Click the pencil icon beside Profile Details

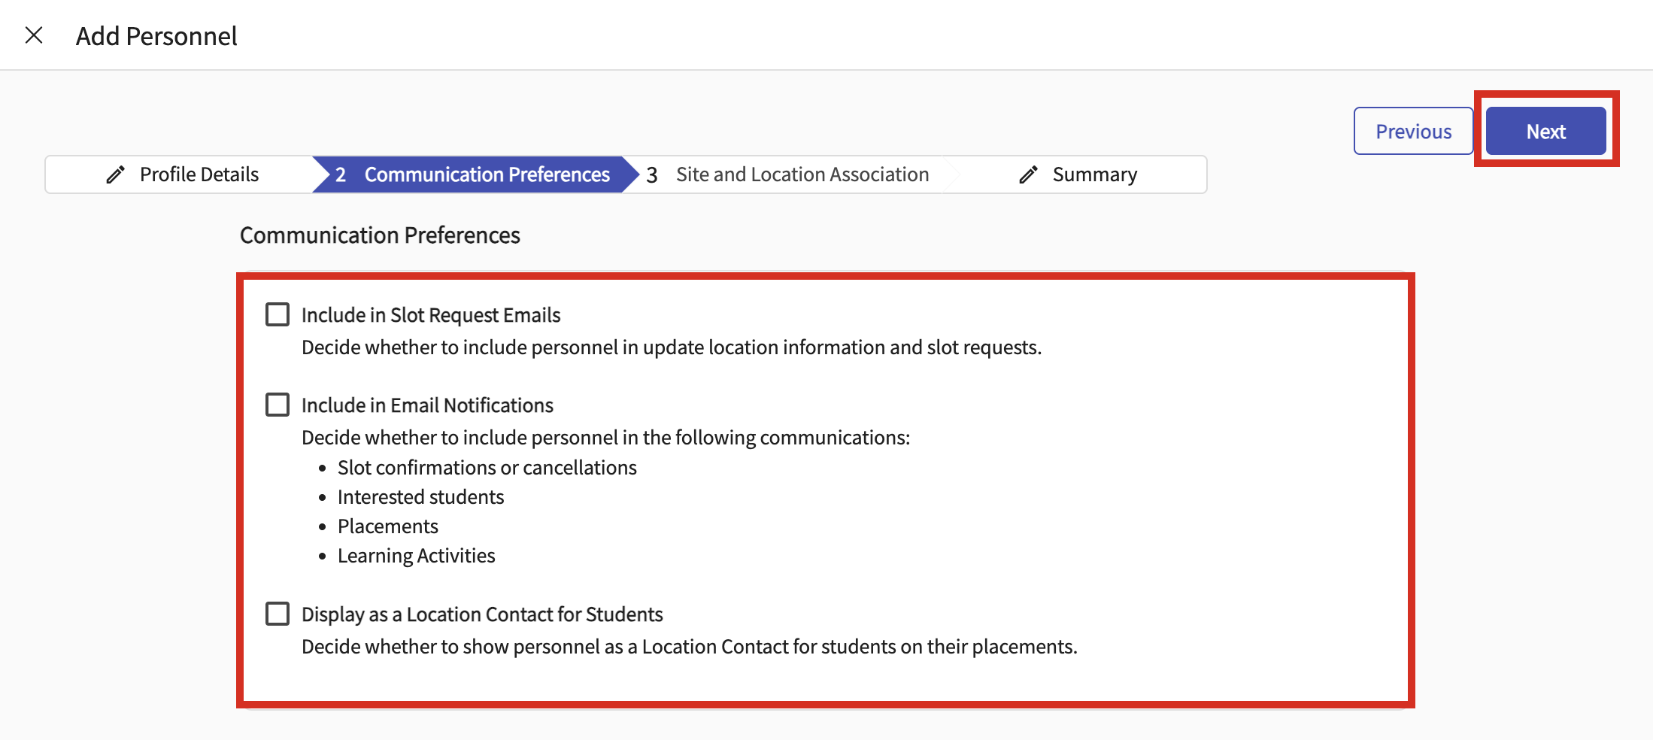click(x=115, y=174)
